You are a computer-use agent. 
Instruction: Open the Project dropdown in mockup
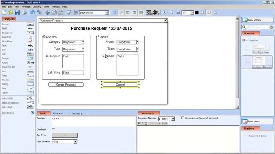click(137, 42)
